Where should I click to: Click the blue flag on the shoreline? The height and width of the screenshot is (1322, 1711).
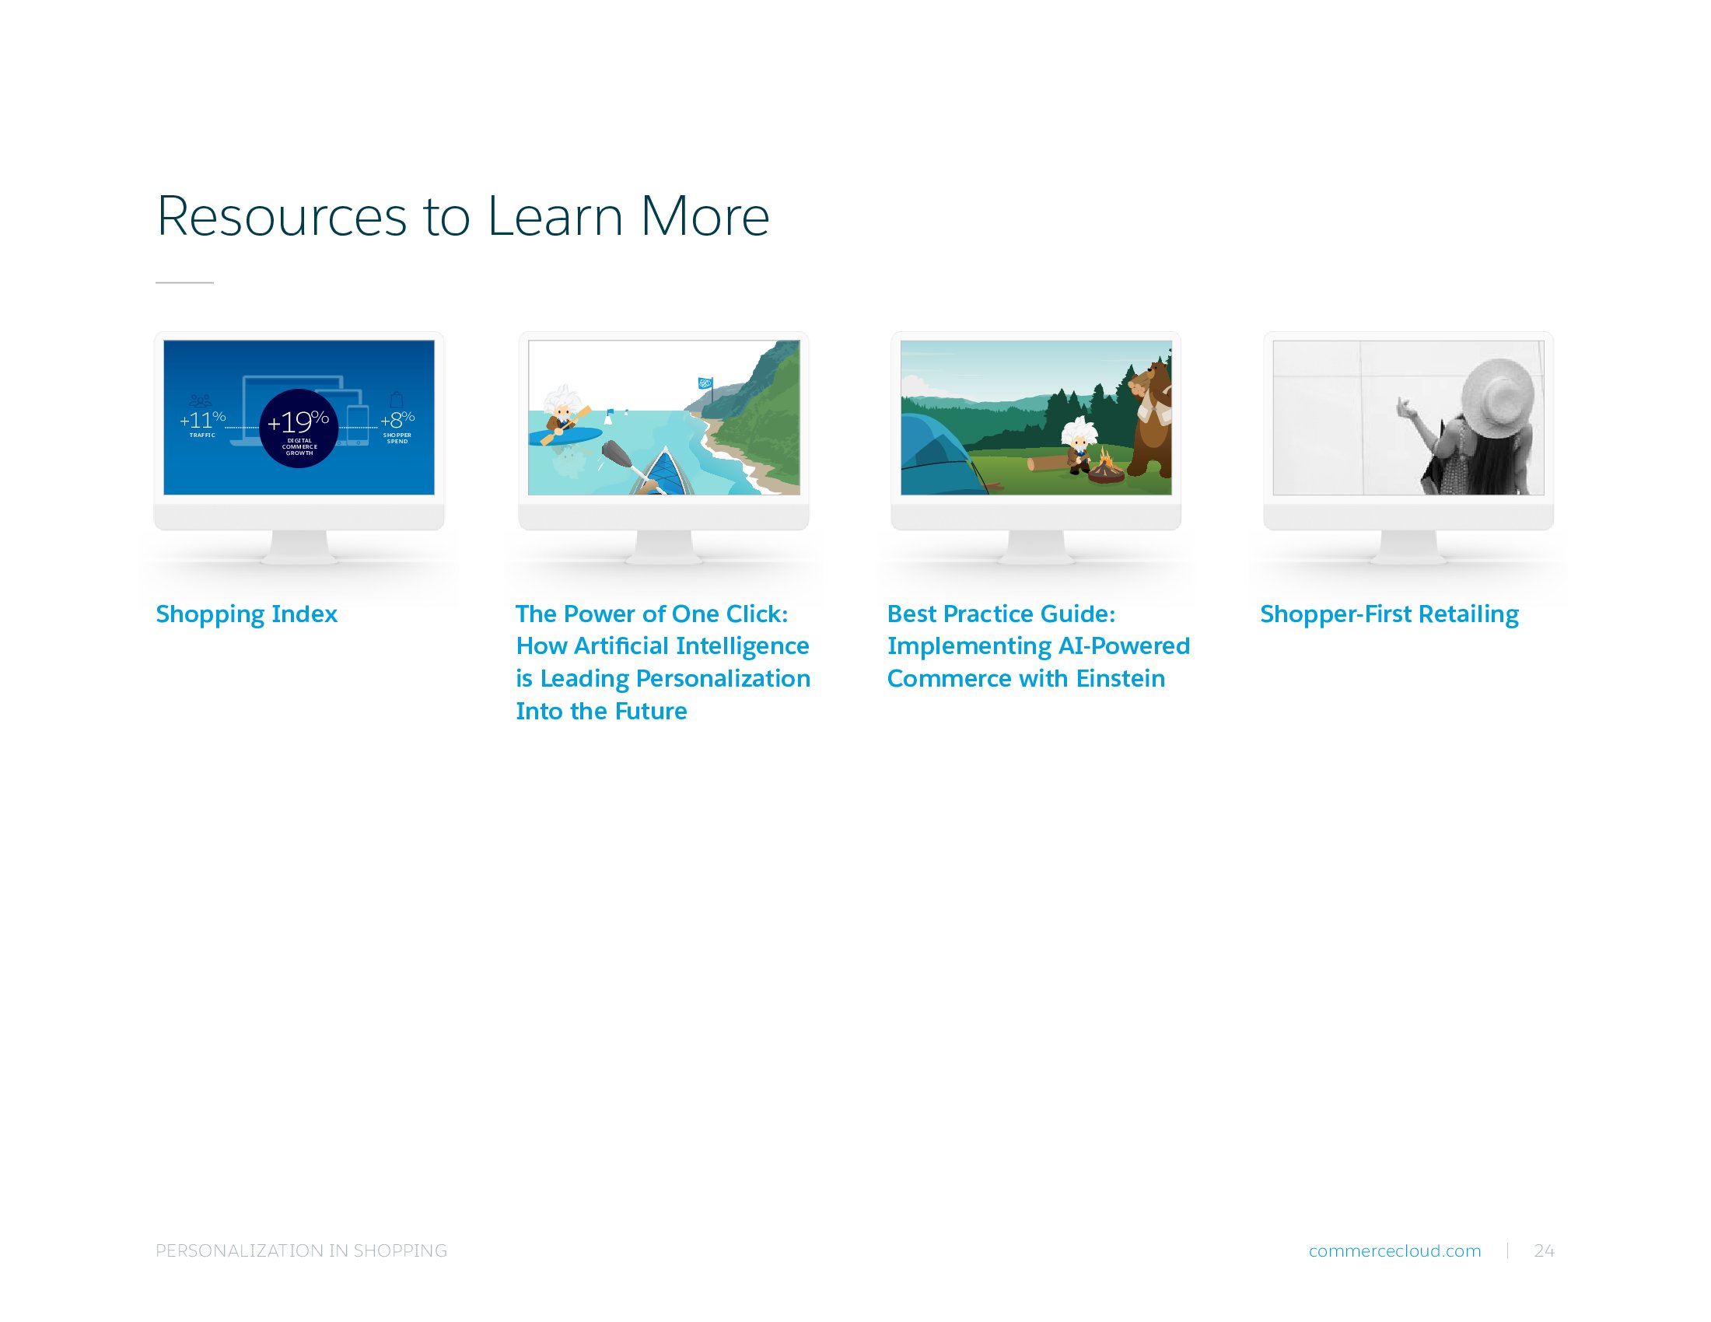pos(705,383)
